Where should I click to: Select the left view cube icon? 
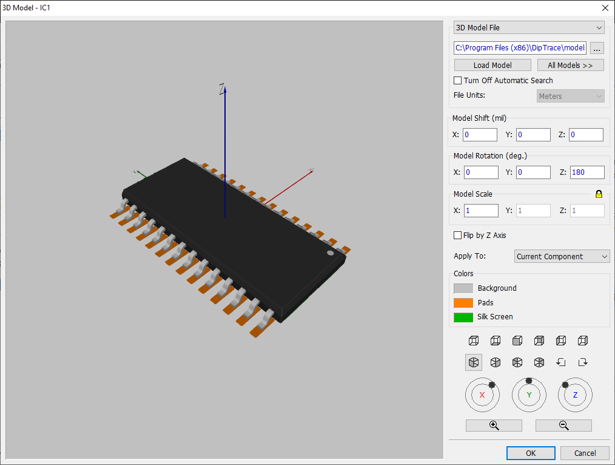[x=561, y=341]
